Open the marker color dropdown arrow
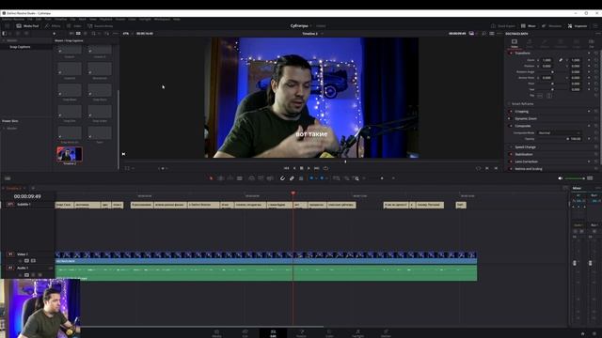This screenshot has height=338, width=602. [326, 178]
